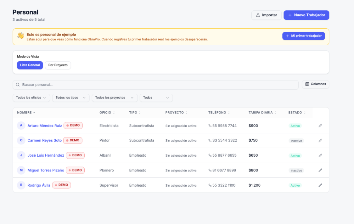The width and height of the screenshot is (354, 224).
Task: Open Carmen Reyes Soto profile link
Action: click(45, 140)
